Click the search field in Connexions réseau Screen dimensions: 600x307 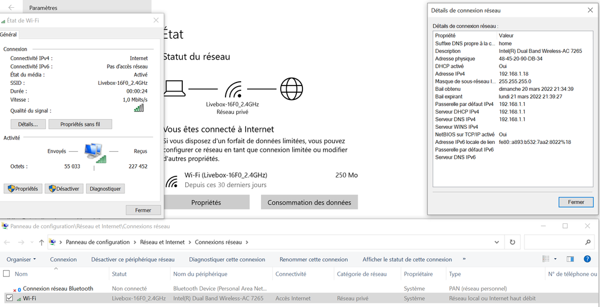coord(558,242)
